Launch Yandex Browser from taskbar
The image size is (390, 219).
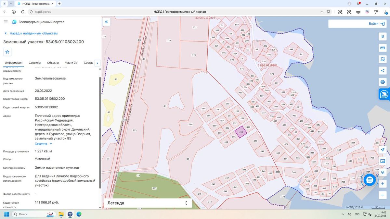[x=70, y=214]
